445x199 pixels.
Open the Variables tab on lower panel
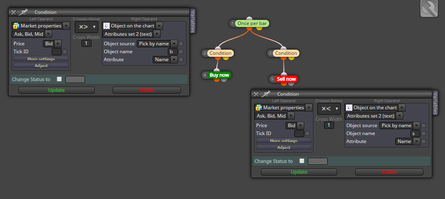[435, 102]
